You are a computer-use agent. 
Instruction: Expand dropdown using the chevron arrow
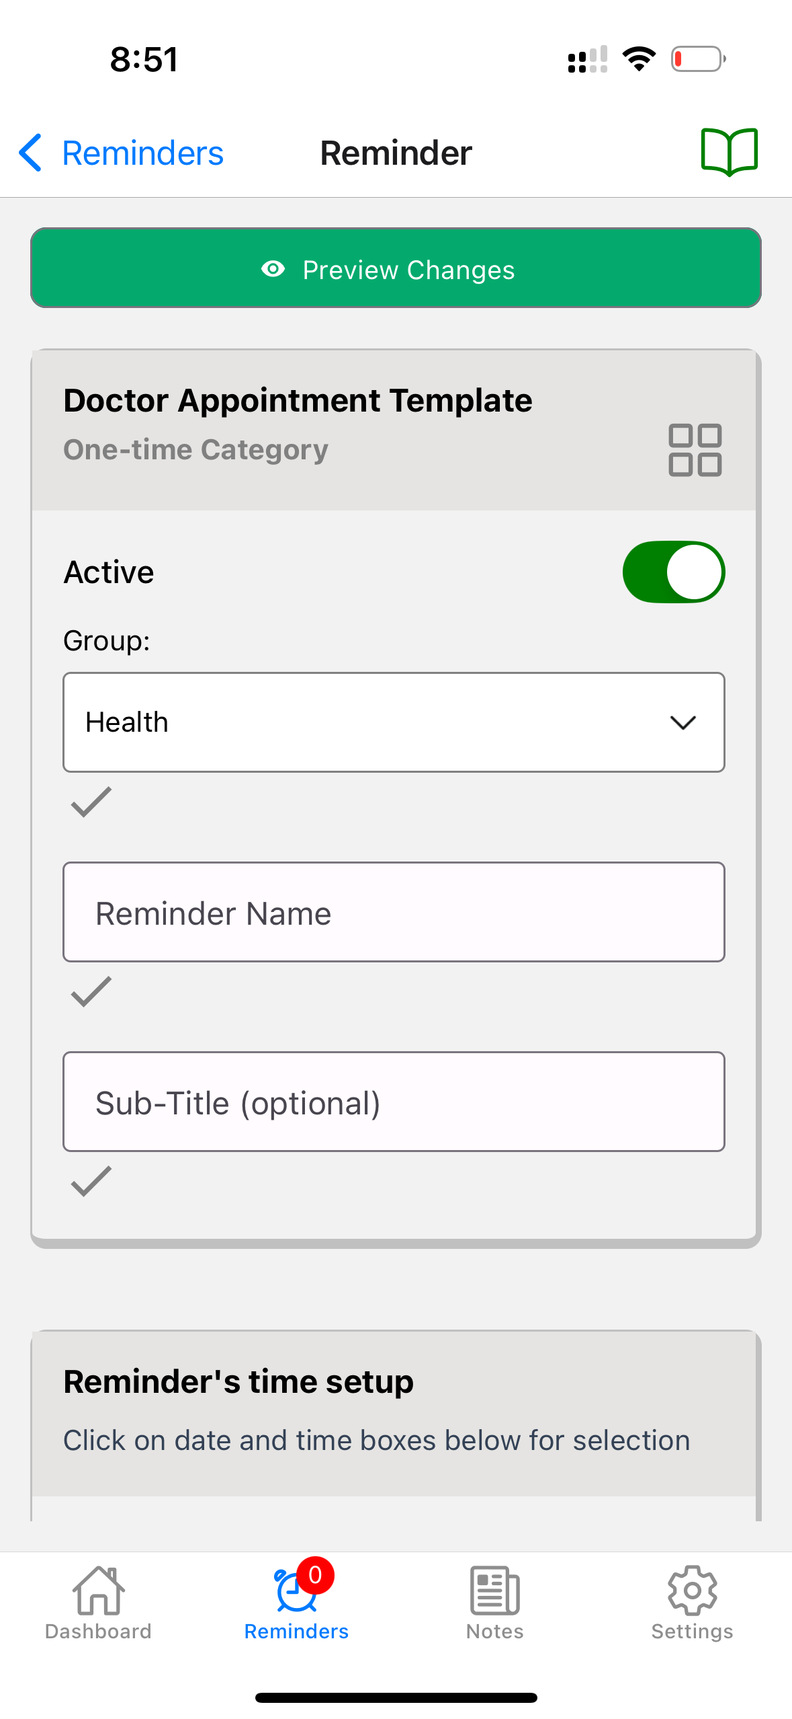pos(683,722)
